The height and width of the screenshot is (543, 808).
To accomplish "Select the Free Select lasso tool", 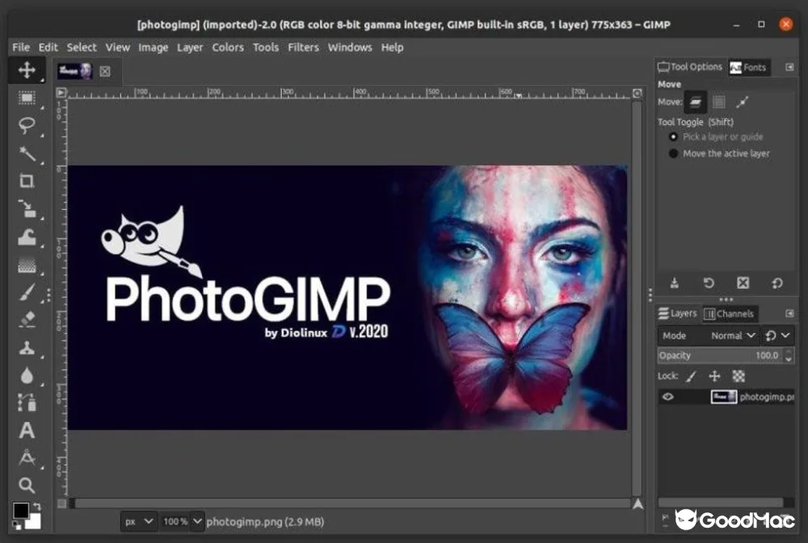I will (27, 125).
